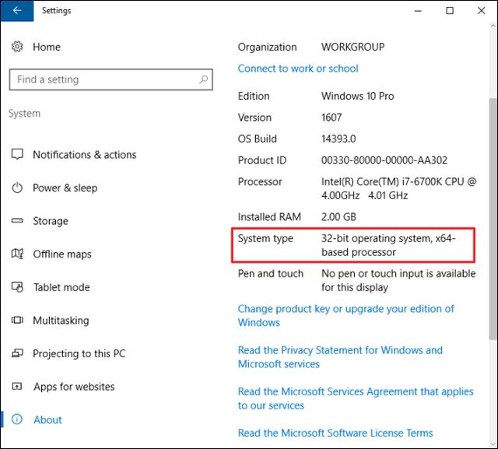Open the Storage settings page

pos(51,221)
